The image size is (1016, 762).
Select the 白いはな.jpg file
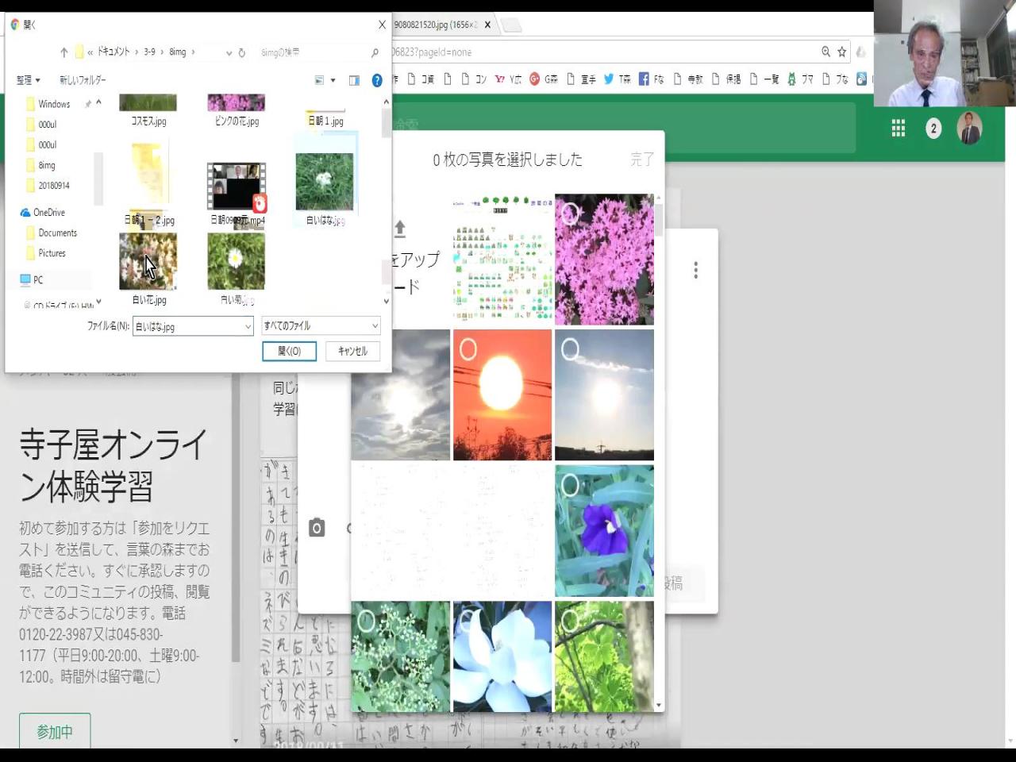click(325, 182)
